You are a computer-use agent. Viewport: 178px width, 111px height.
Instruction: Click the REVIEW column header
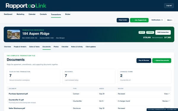(x=120, y=89)
